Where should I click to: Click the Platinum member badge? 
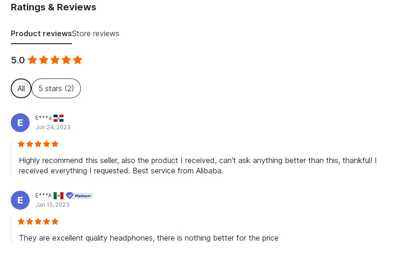point(79,195)
